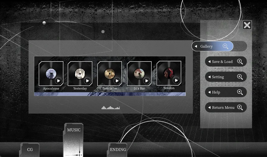
Task: Open the Help menu
Action: click(x=226, y=92)
